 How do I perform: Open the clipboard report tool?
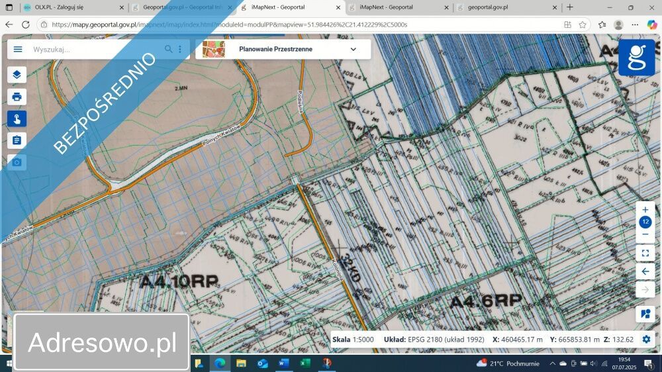[x=17, y=140]
